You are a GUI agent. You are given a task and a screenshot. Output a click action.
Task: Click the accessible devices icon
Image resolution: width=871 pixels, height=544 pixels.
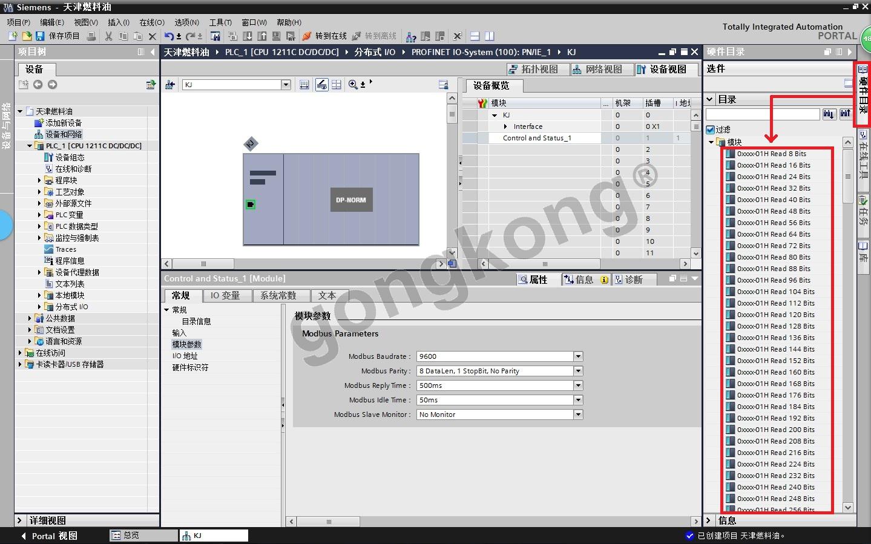(x=411, y=36)
